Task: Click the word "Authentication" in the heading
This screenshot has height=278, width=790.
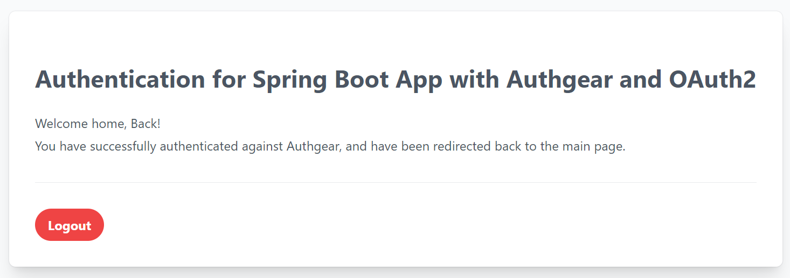Action: click(120, 80)
